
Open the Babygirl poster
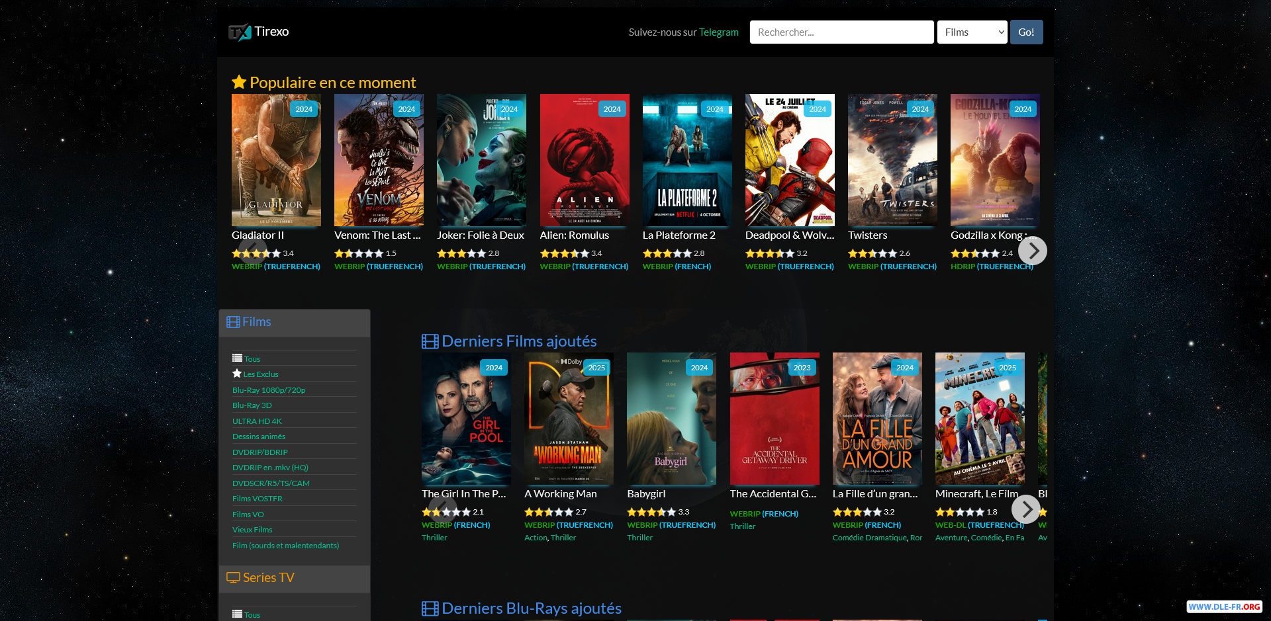pyautogui.click(x=671, y=419)
